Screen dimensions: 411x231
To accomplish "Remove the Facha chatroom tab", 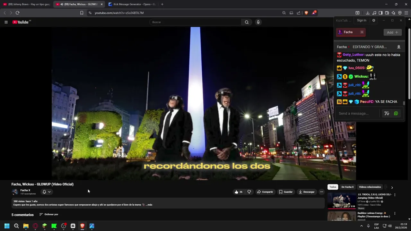I will pyautogui.click(x=362, y=32).
